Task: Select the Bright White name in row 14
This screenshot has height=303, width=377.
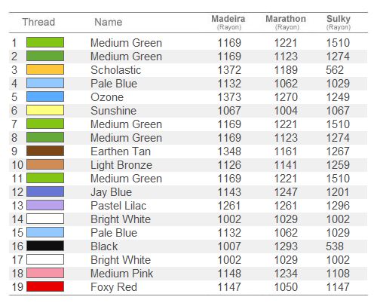Action: coord(121,219)
